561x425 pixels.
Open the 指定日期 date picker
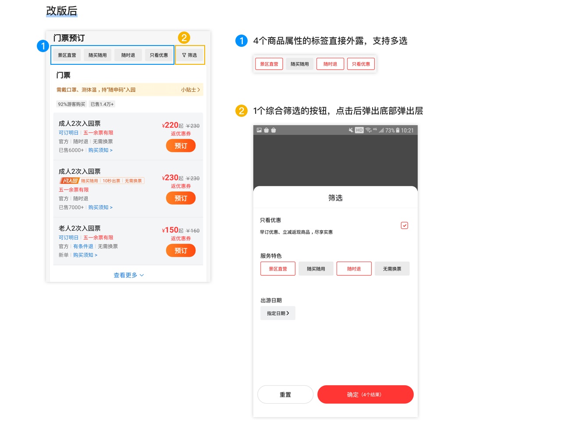point(277,313)
